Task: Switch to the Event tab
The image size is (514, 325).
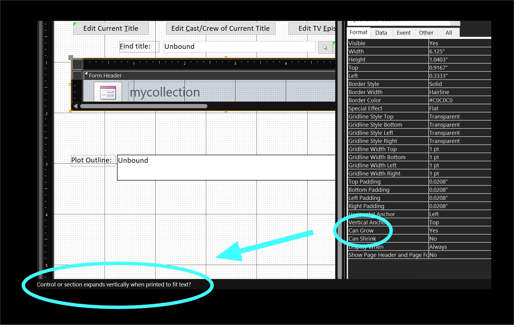Action: click(x=403, y=33)
